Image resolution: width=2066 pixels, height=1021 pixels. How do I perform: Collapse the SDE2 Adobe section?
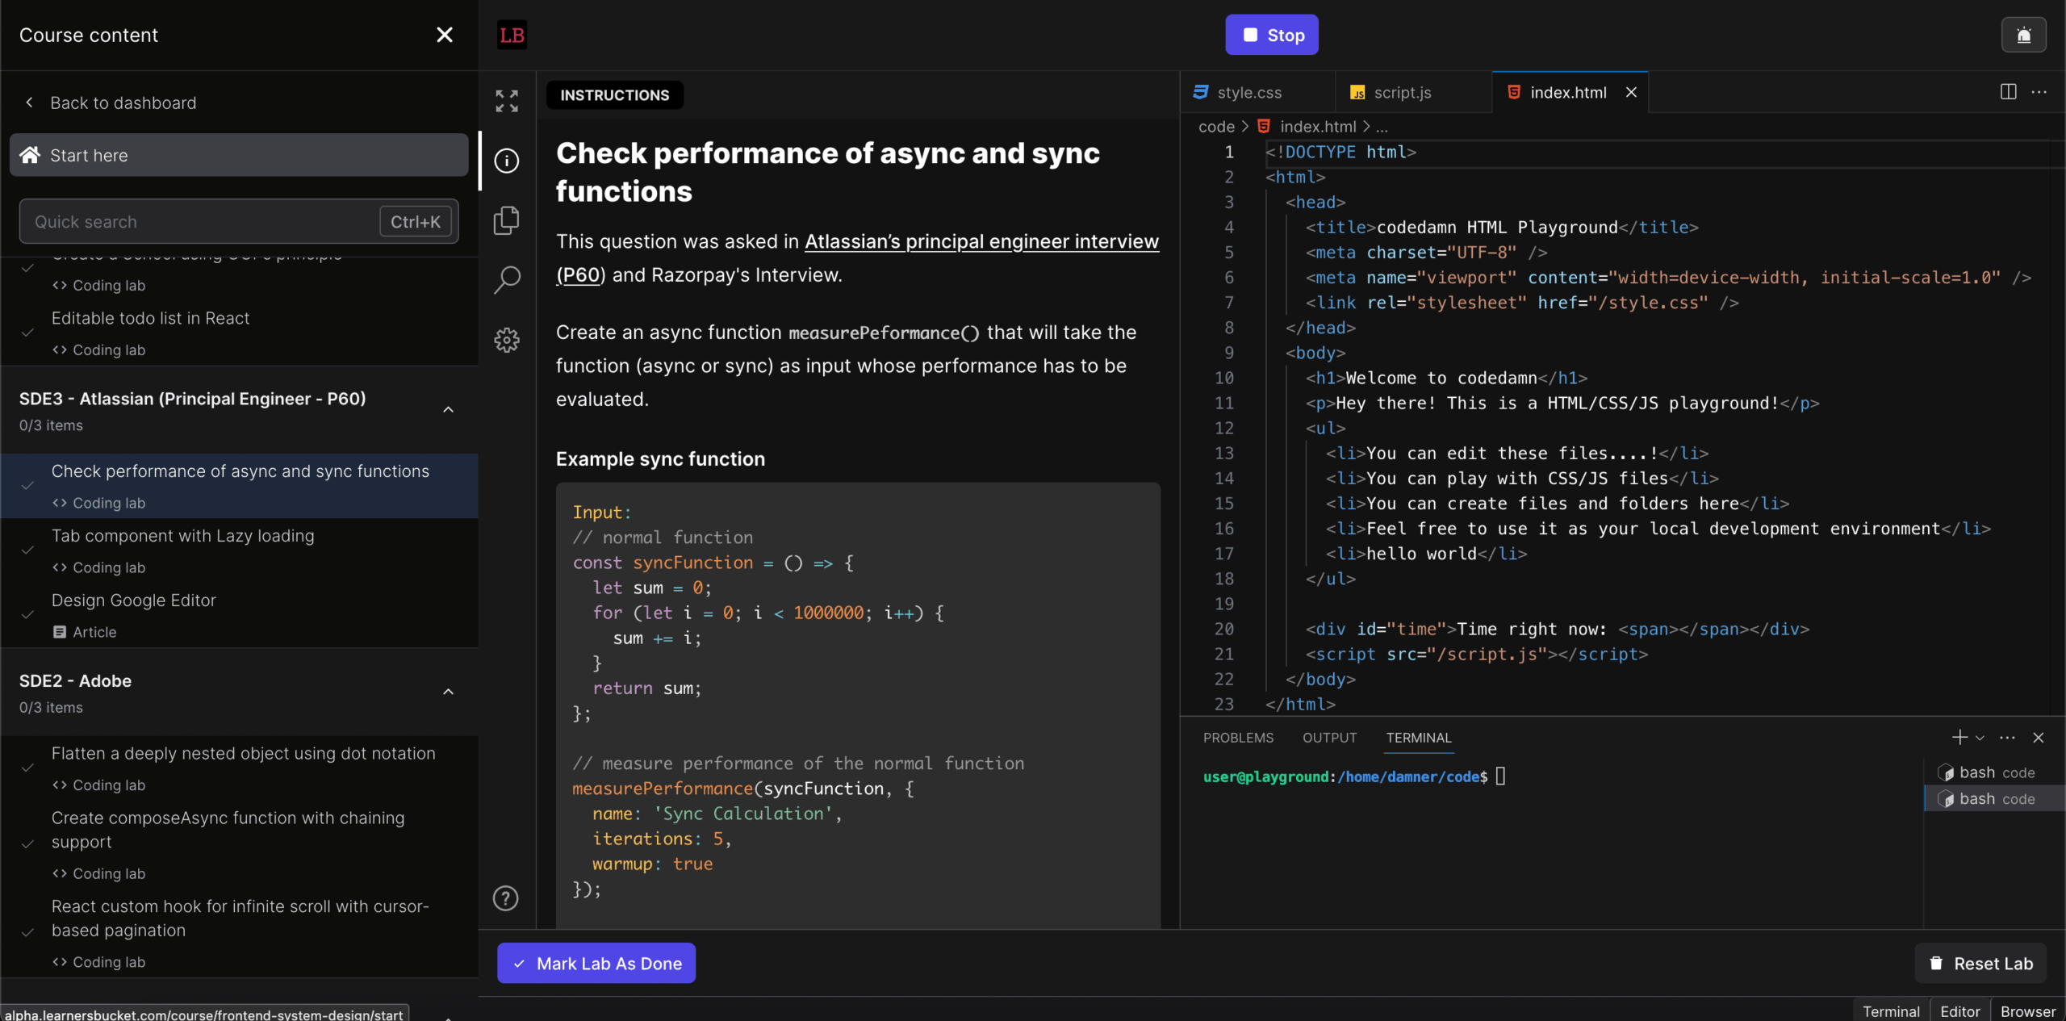(448, 692)
